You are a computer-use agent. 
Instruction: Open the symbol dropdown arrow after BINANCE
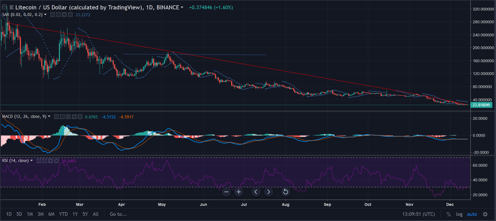[182, 7]
